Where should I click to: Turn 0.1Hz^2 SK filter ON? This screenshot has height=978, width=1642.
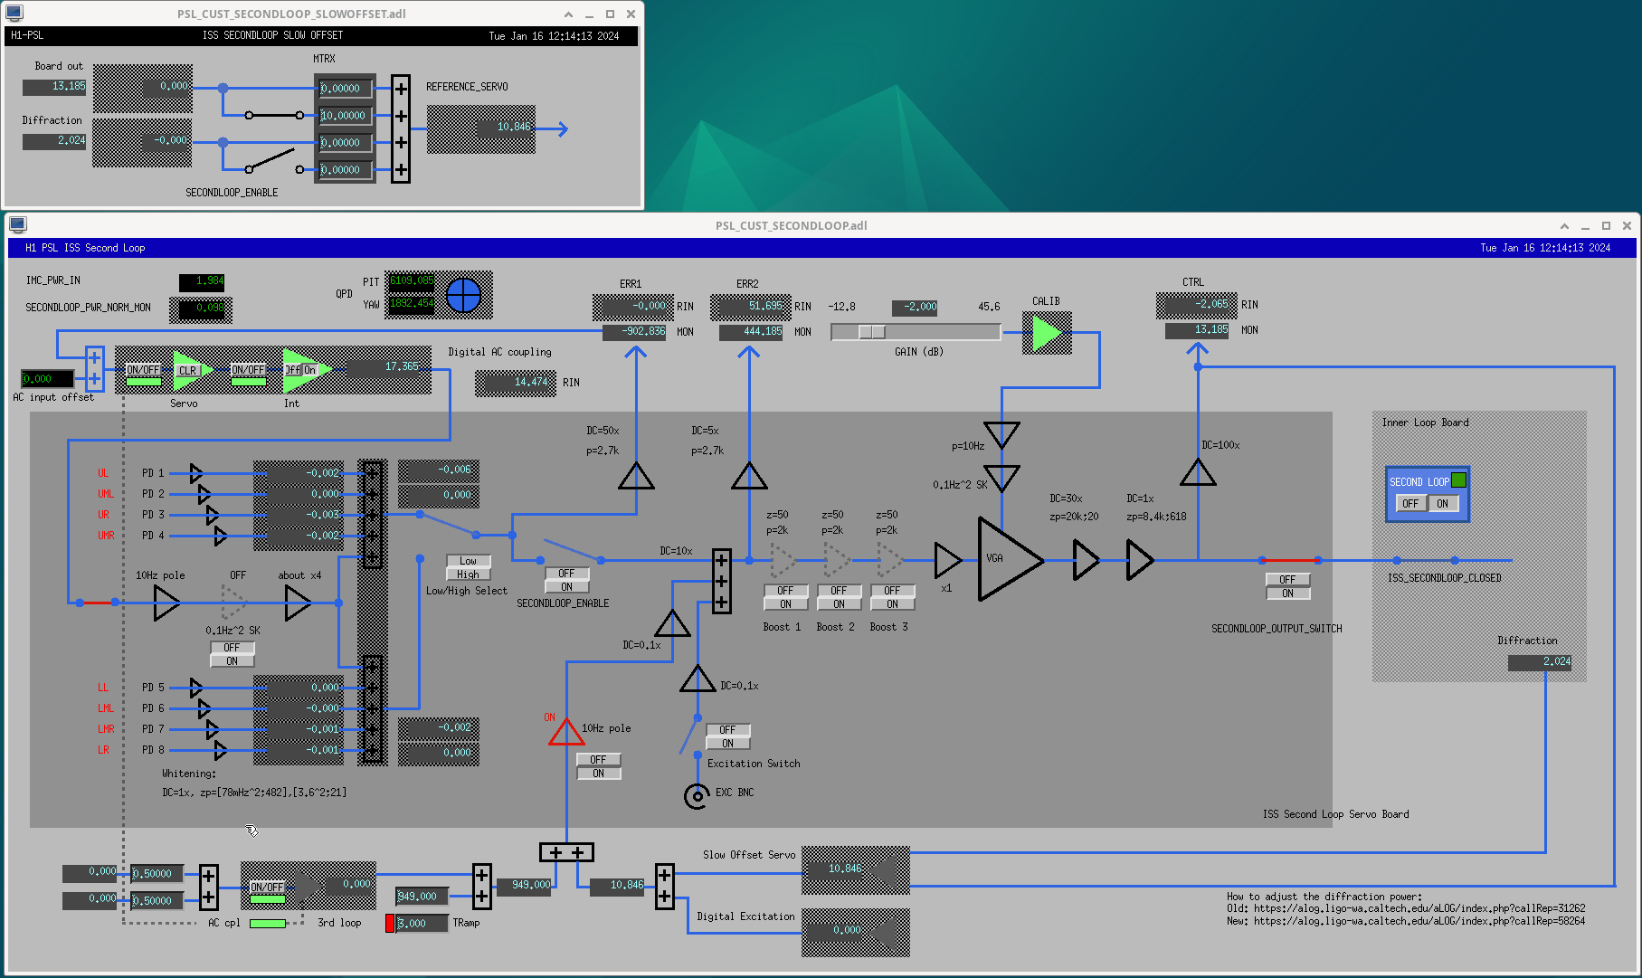(232, 661)
